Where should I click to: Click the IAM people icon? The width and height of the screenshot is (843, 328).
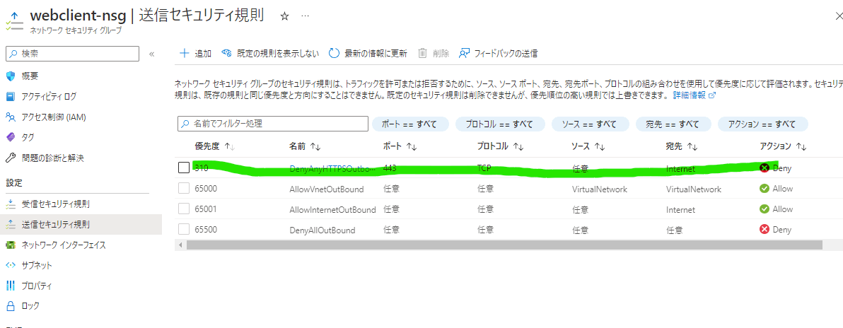10,117
